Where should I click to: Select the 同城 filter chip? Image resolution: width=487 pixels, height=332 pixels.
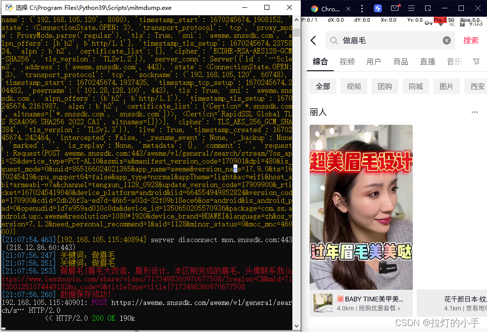(416, 86)
